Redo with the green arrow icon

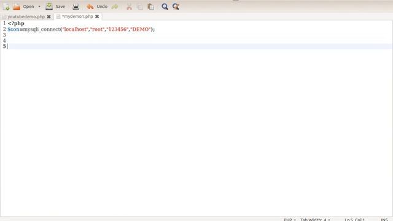point(115,7)
